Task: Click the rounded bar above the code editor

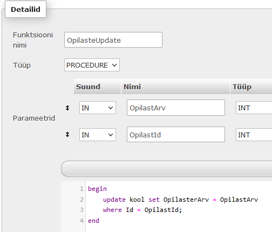Action: click(167, 169)
